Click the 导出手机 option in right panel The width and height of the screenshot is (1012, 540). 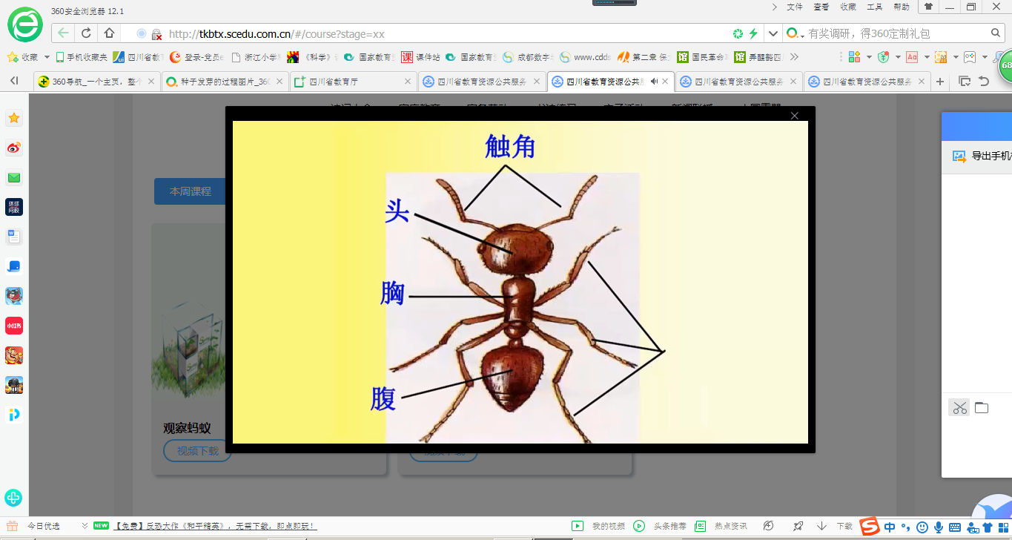(x=982, y=156)
